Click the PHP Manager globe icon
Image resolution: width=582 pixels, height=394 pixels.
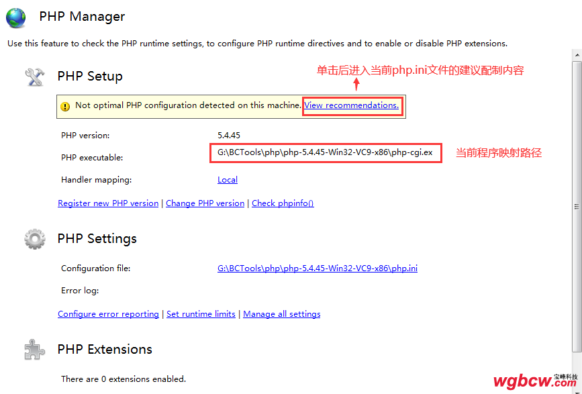(x=15, y=17)
